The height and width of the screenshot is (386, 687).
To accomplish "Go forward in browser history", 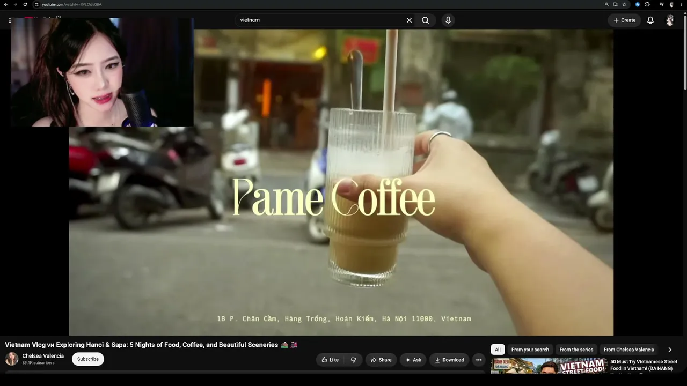I will [15, 4].
